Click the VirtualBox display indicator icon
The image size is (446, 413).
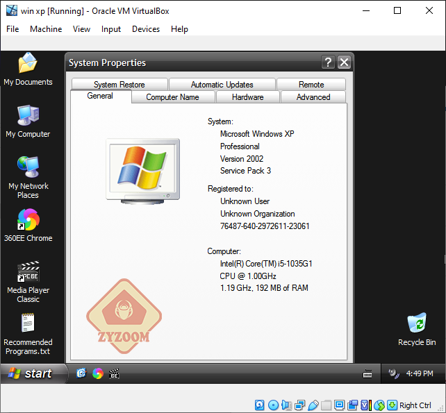click(339, 405)
